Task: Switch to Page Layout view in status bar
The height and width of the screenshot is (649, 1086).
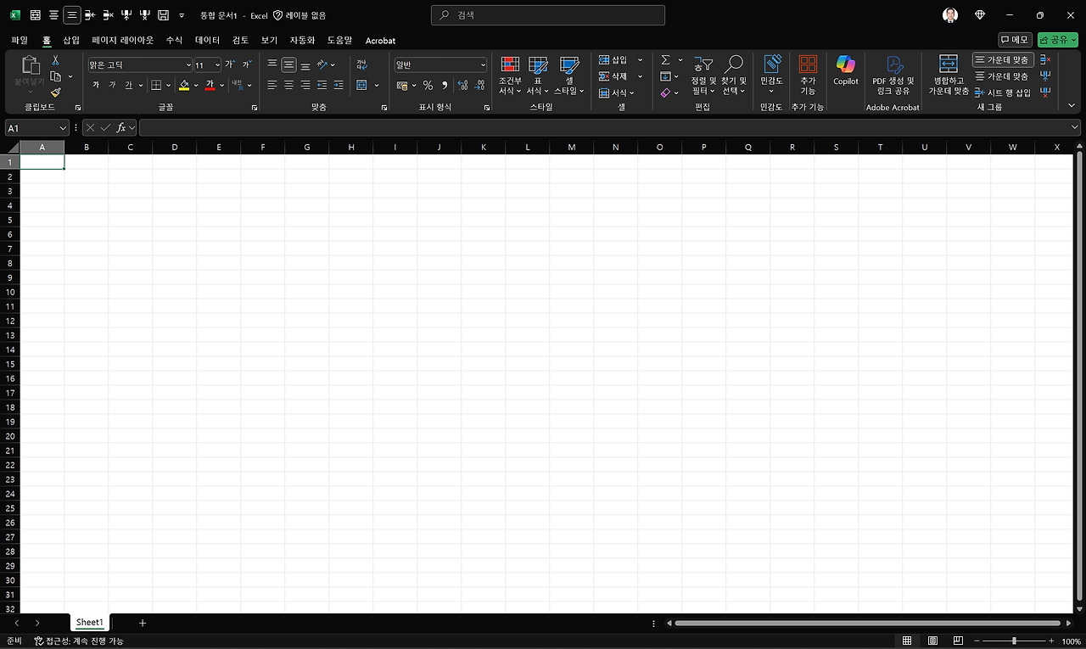Action: tap(933, 641)
